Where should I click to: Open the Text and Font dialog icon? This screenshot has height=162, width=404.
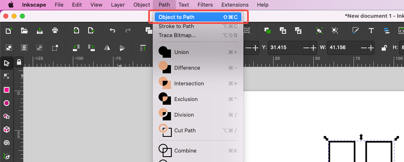pos(371,31)
